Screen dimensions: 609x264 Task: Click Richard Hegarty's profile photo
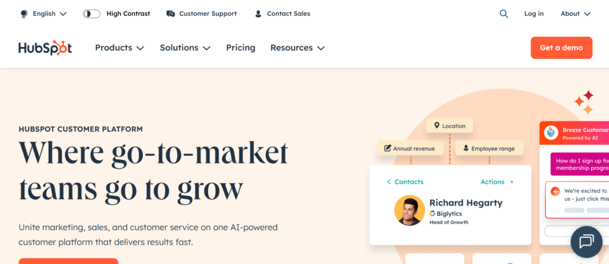click(409, 210)
